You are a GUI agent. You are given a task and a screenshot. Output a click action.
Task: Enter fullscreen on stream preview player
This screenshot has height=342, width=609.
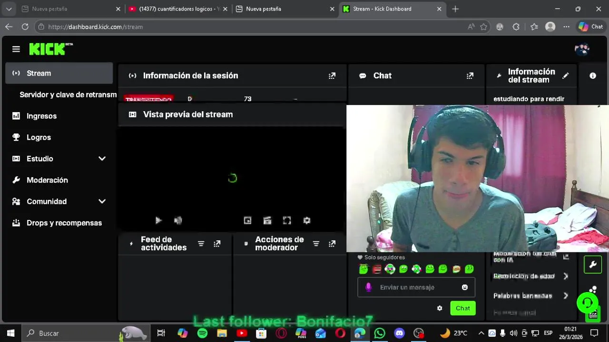(x=287, y=220)
